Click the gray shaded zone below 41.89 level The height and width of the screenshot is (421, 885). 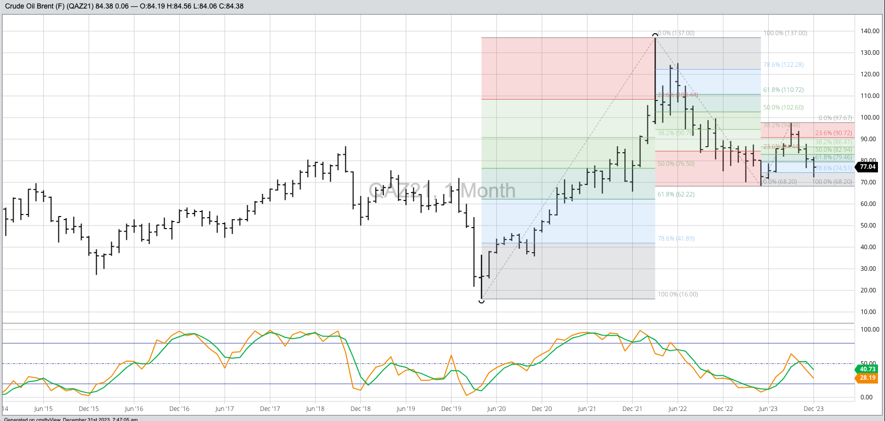tap(569, 271)
